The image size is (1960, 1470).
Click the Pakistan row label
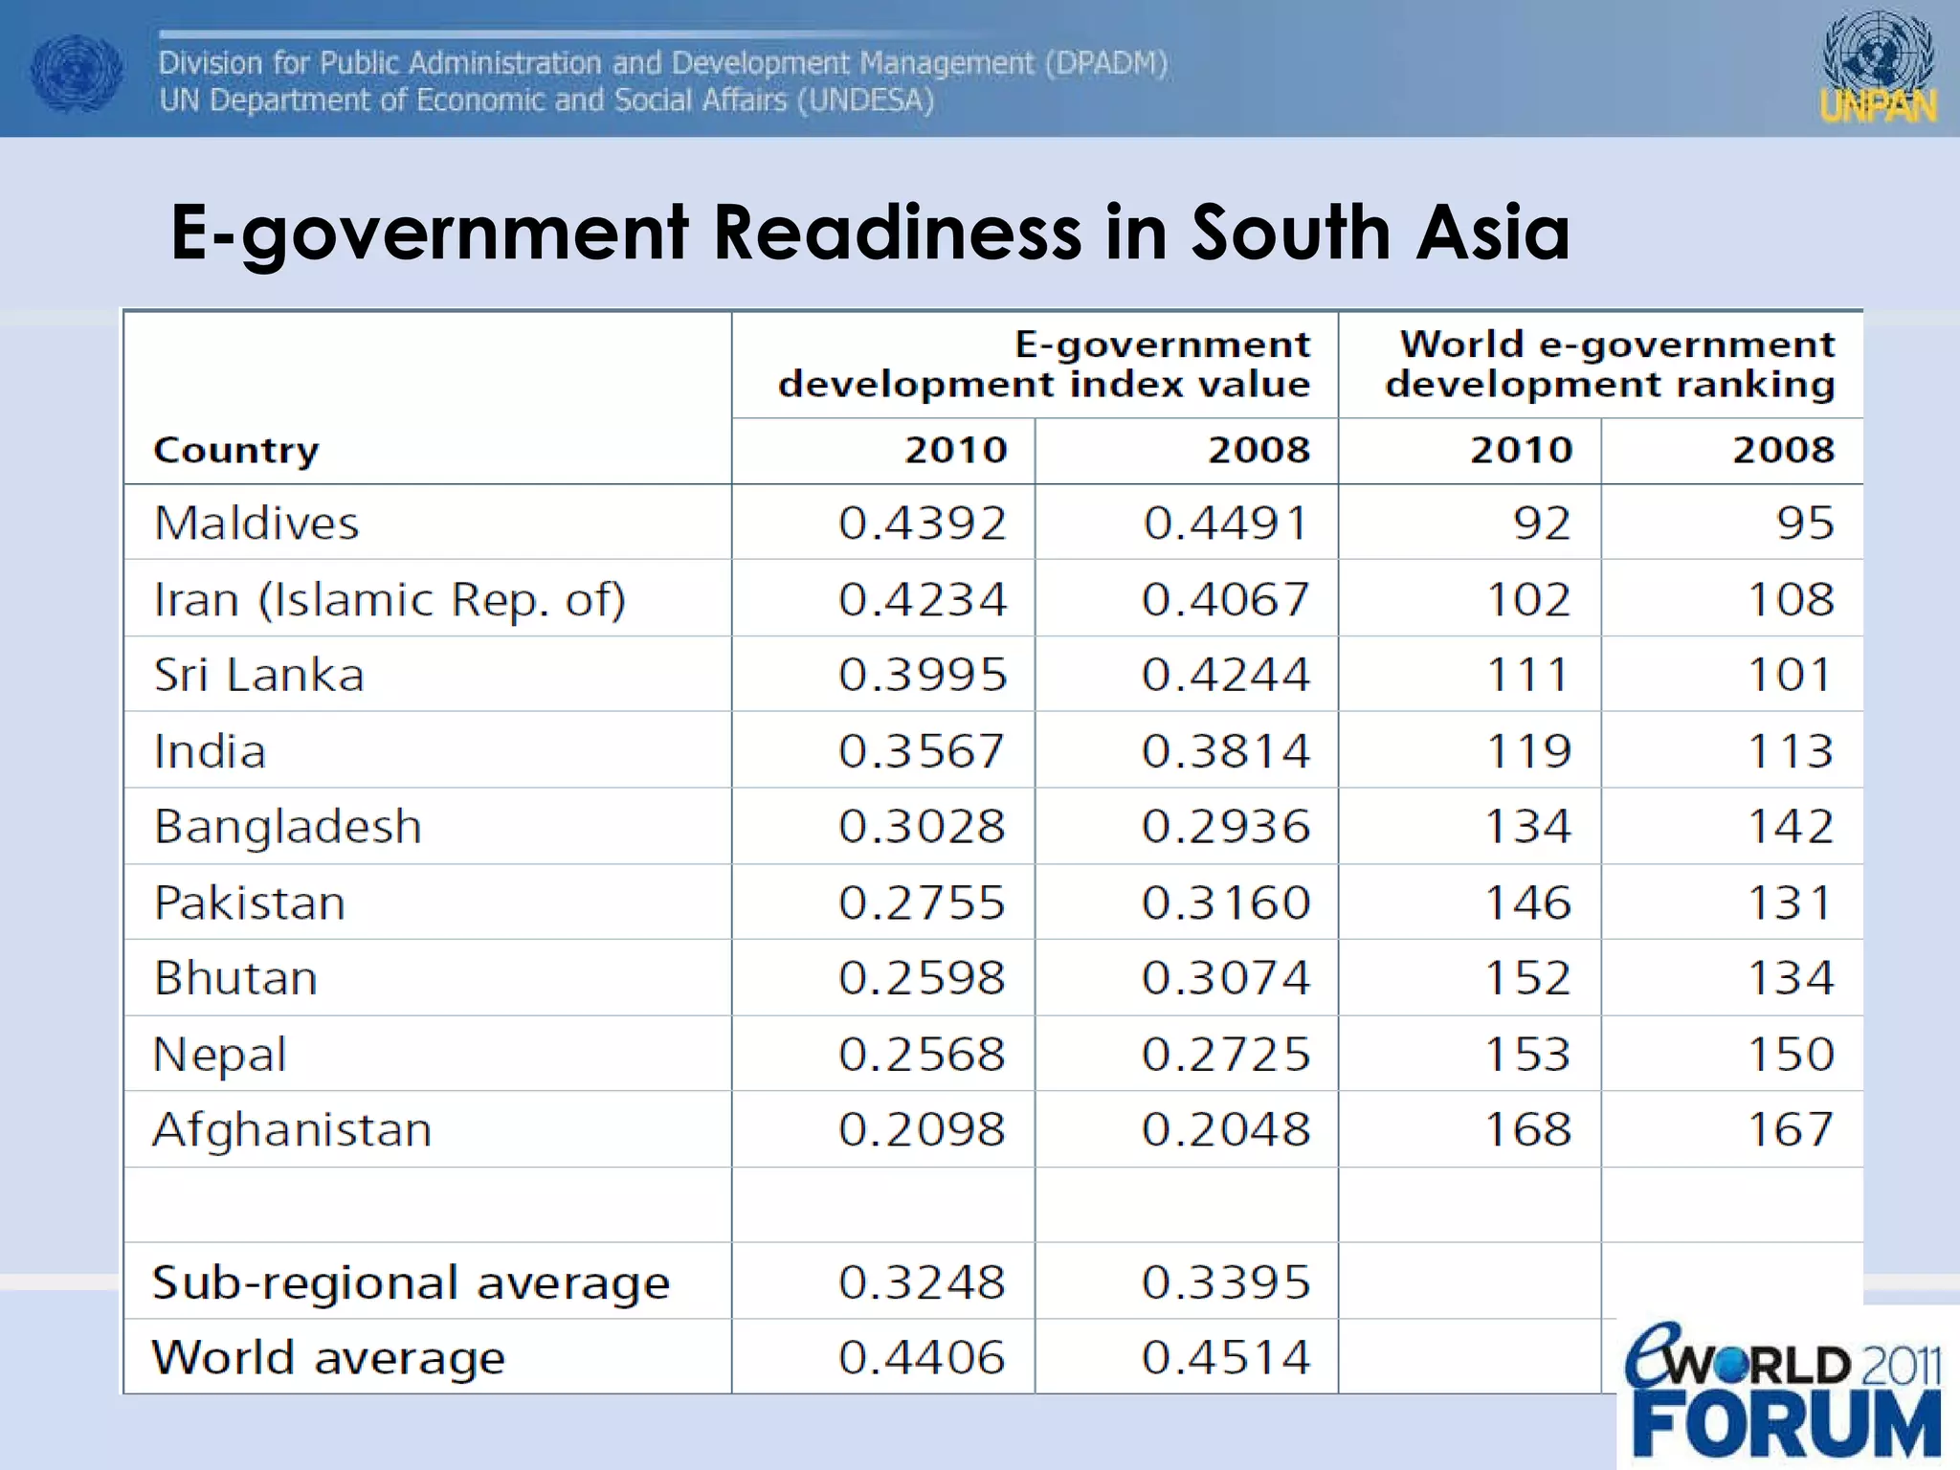pyautogui.click(x=250, y=903)
